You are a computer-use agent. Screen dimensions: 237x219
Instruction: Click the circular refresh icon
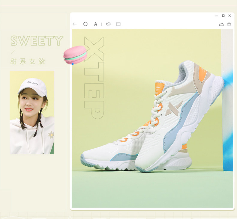[x=85, y=24]
